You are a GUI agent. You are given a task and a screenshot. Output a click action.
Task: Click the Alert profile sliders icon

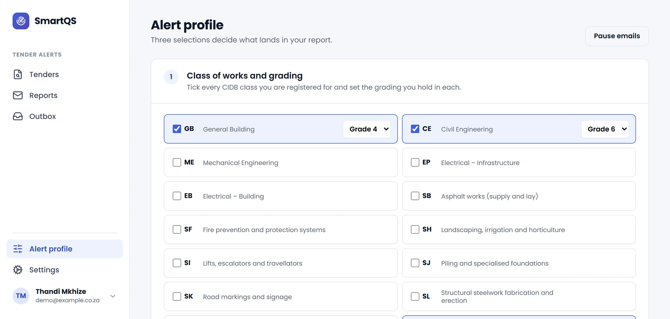click(18, 249)
